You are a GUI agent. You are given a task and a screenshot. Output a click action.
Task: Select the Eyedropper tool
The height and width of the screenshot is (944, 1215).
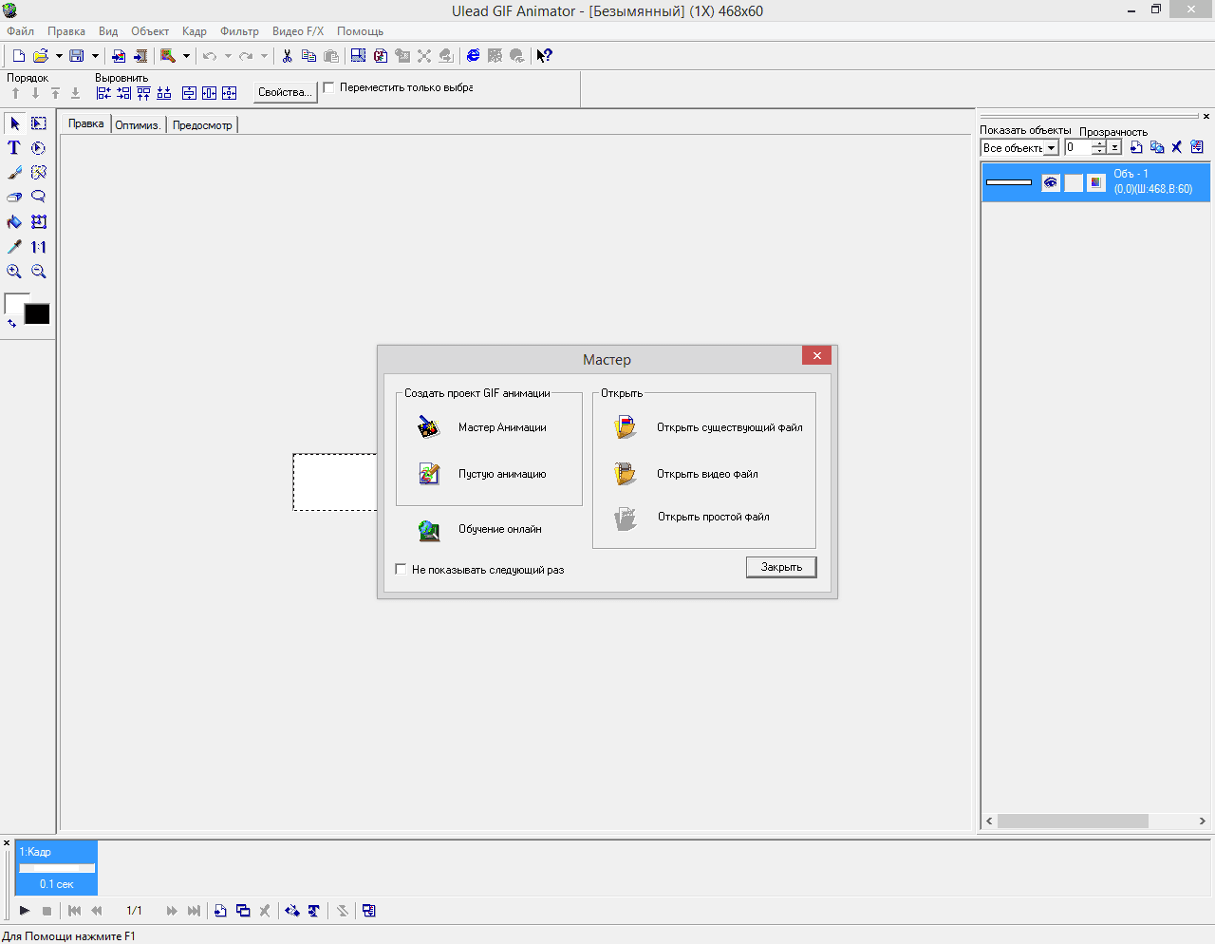(14, 247)
